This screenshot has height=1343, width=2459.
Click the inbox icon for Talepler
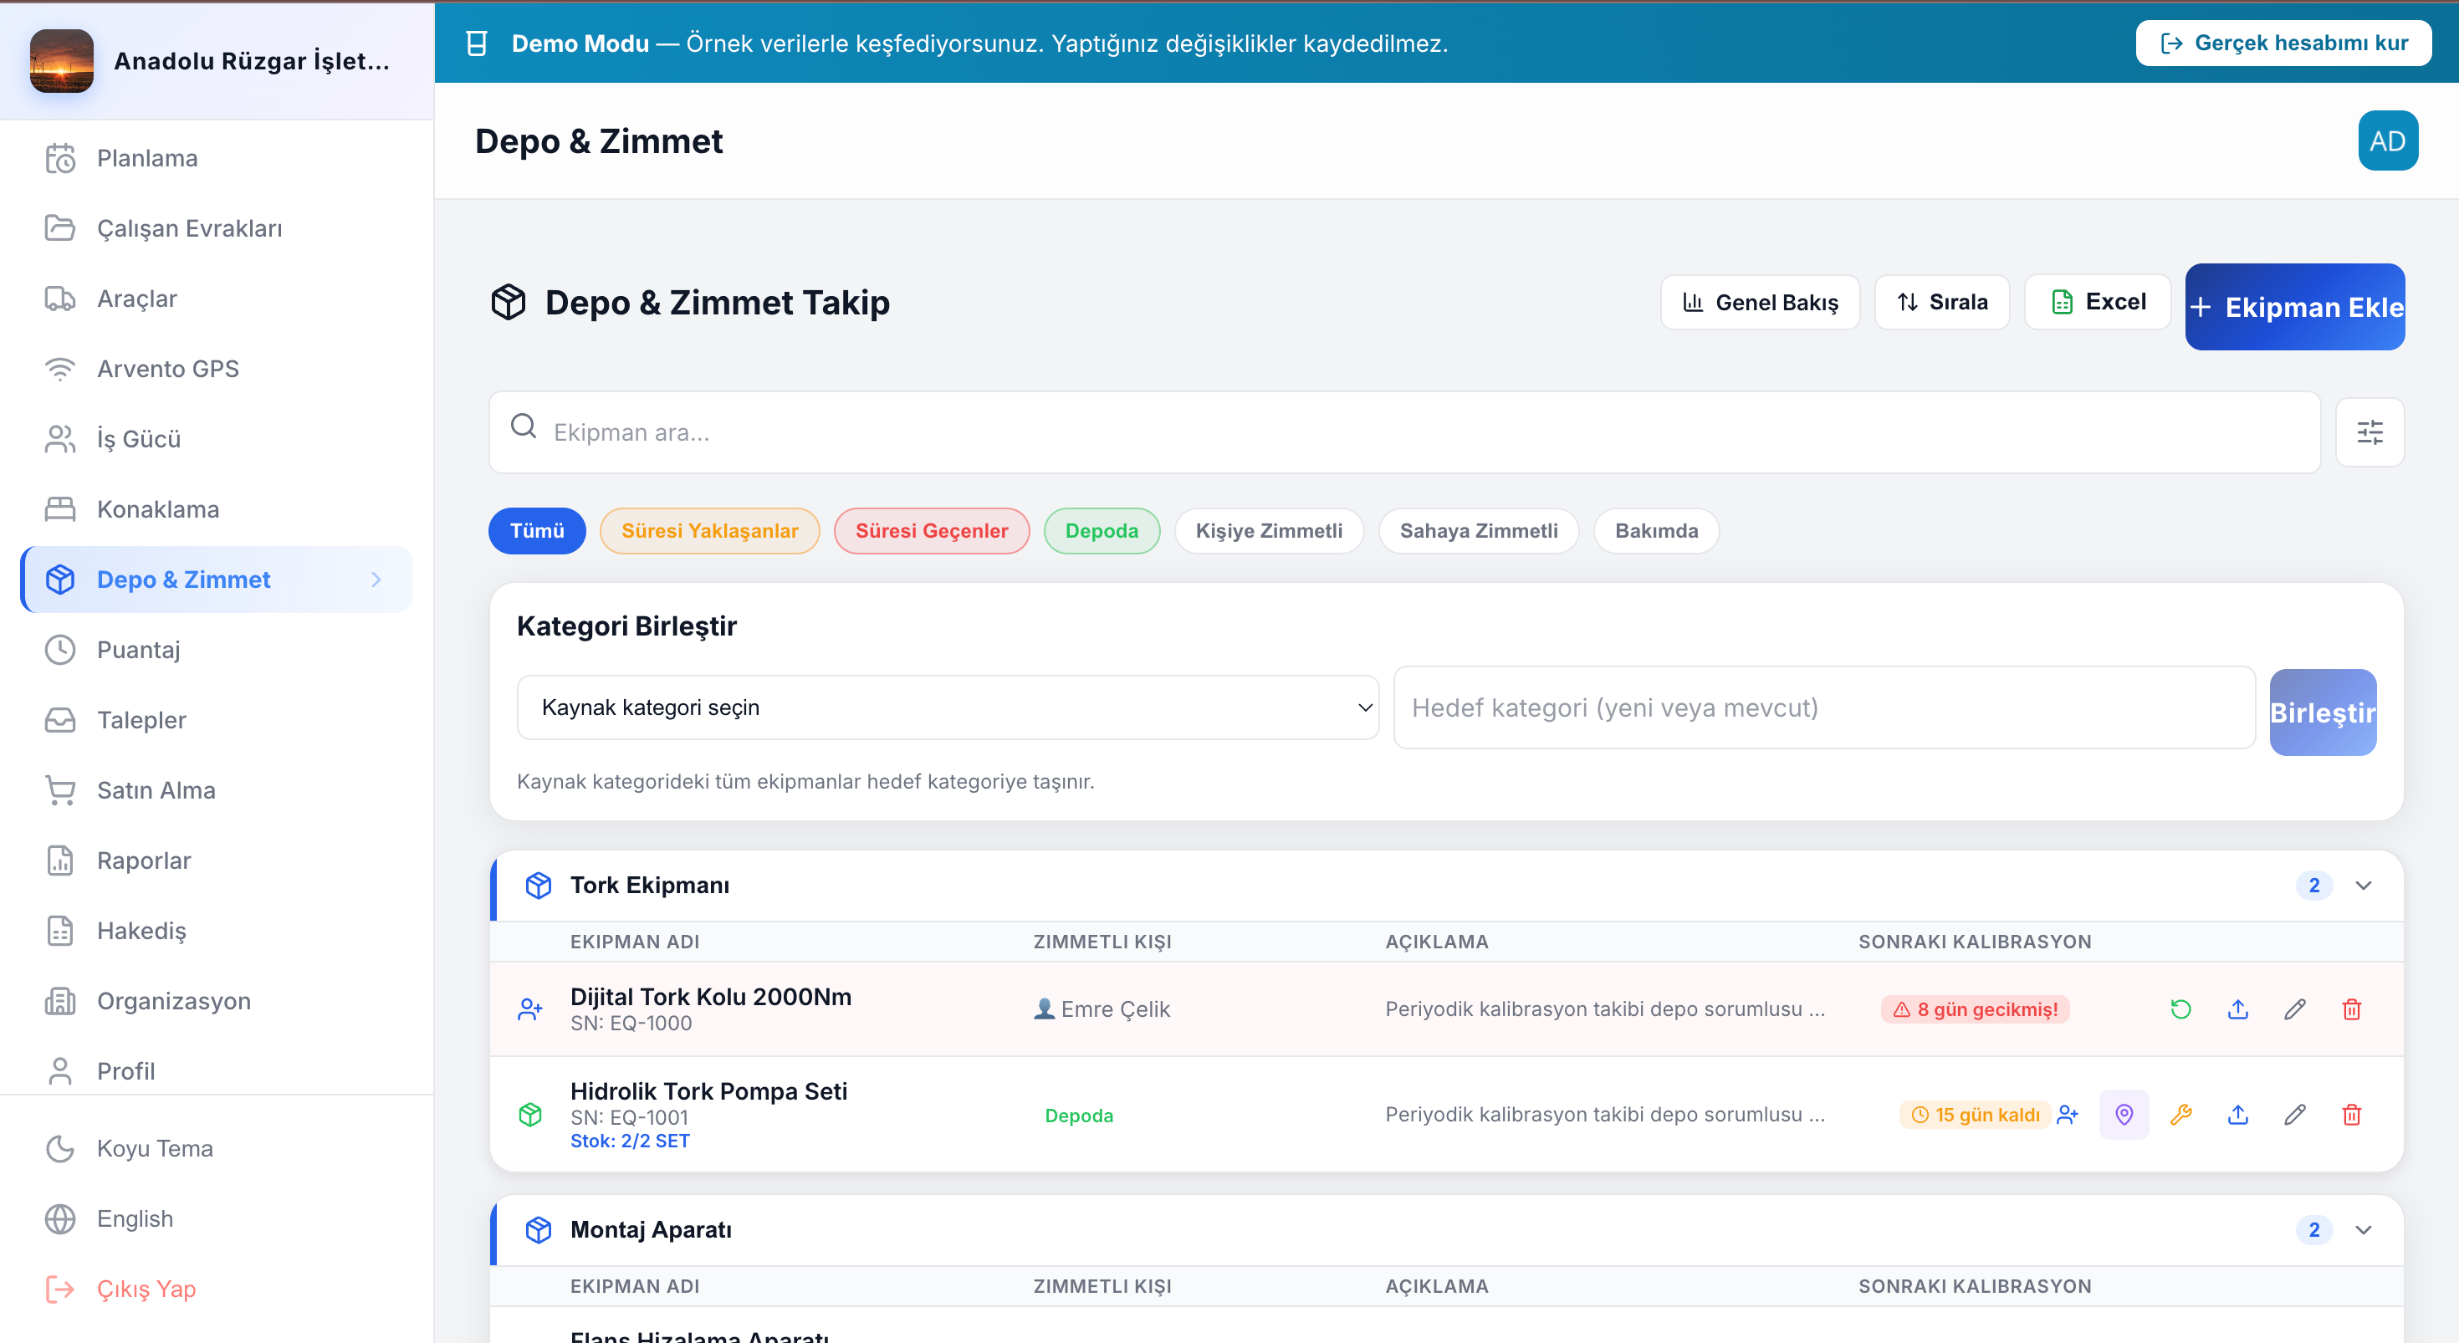coord(60,720)
